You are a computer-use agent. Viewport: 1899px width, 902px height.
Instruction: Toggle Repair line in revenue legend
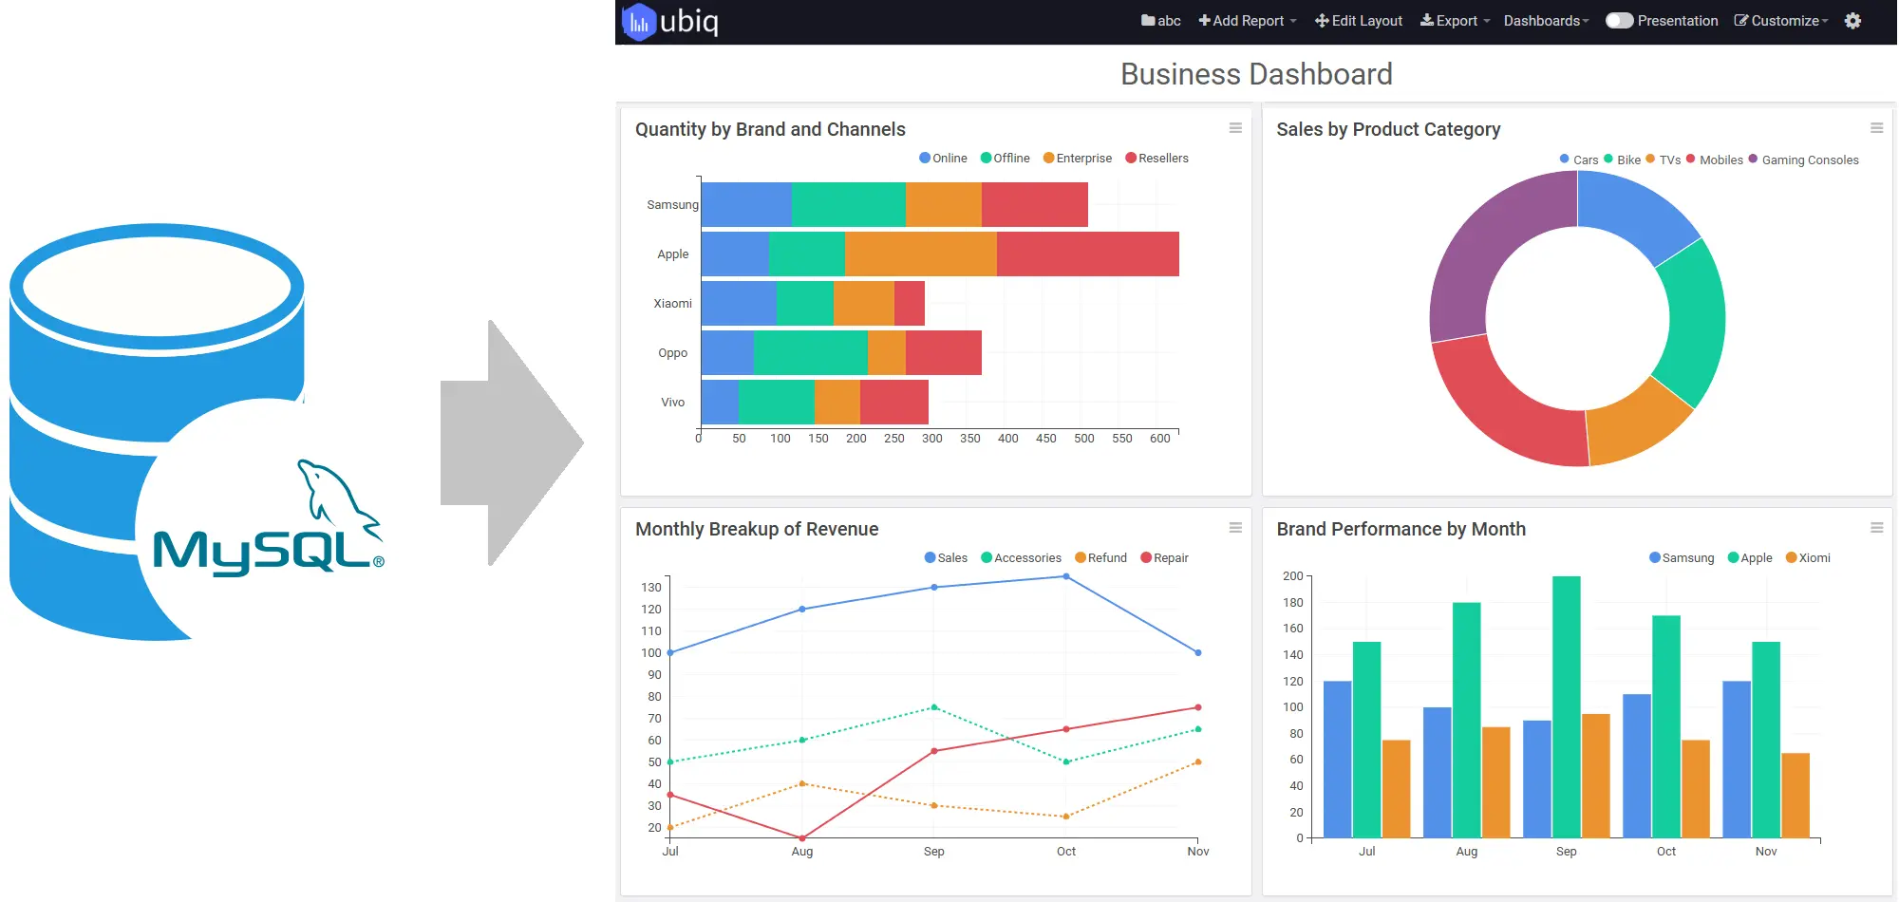(1164, 558)
